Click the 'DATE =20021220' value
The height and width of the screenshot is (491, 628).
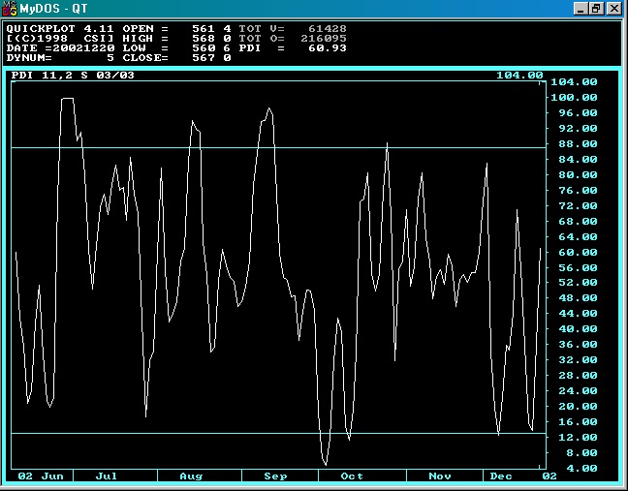coord(60,48)
